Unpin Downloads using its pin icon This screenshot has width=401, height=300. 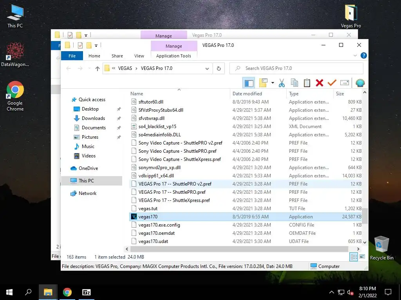(x=119, y=118)
